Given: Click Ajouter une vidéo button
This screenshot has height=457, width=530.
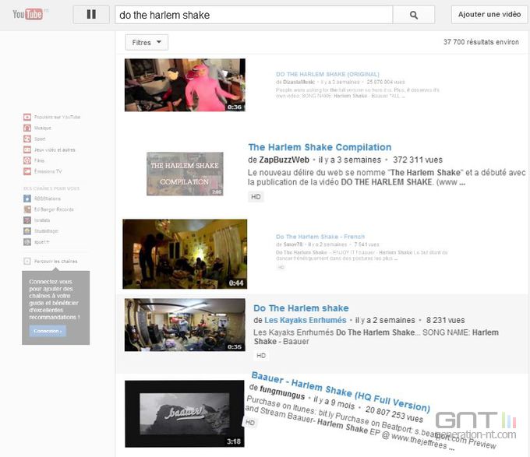Looking at the screenshot, I should 489,15.
